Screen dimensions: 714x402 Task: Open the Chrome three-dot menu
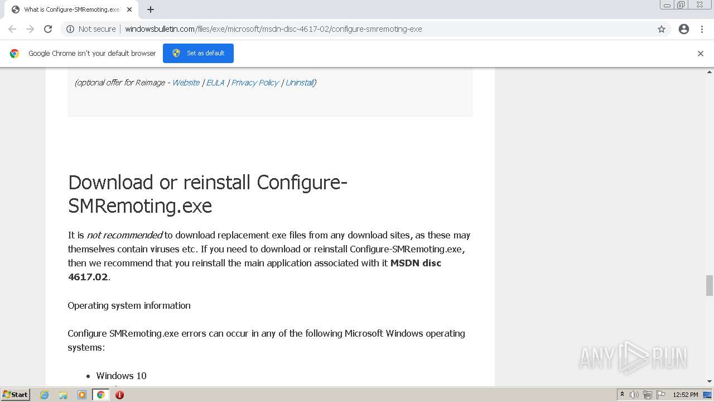(x=702, y=29)
